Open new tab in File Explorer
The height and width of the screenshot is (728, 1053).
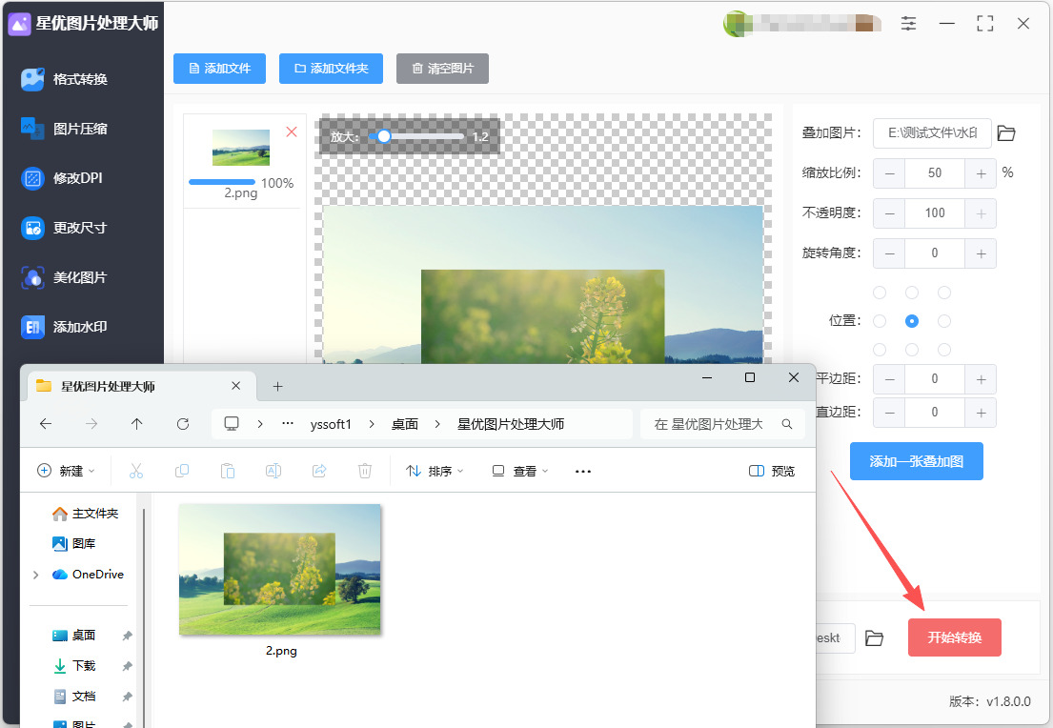[x=278, y=386]
